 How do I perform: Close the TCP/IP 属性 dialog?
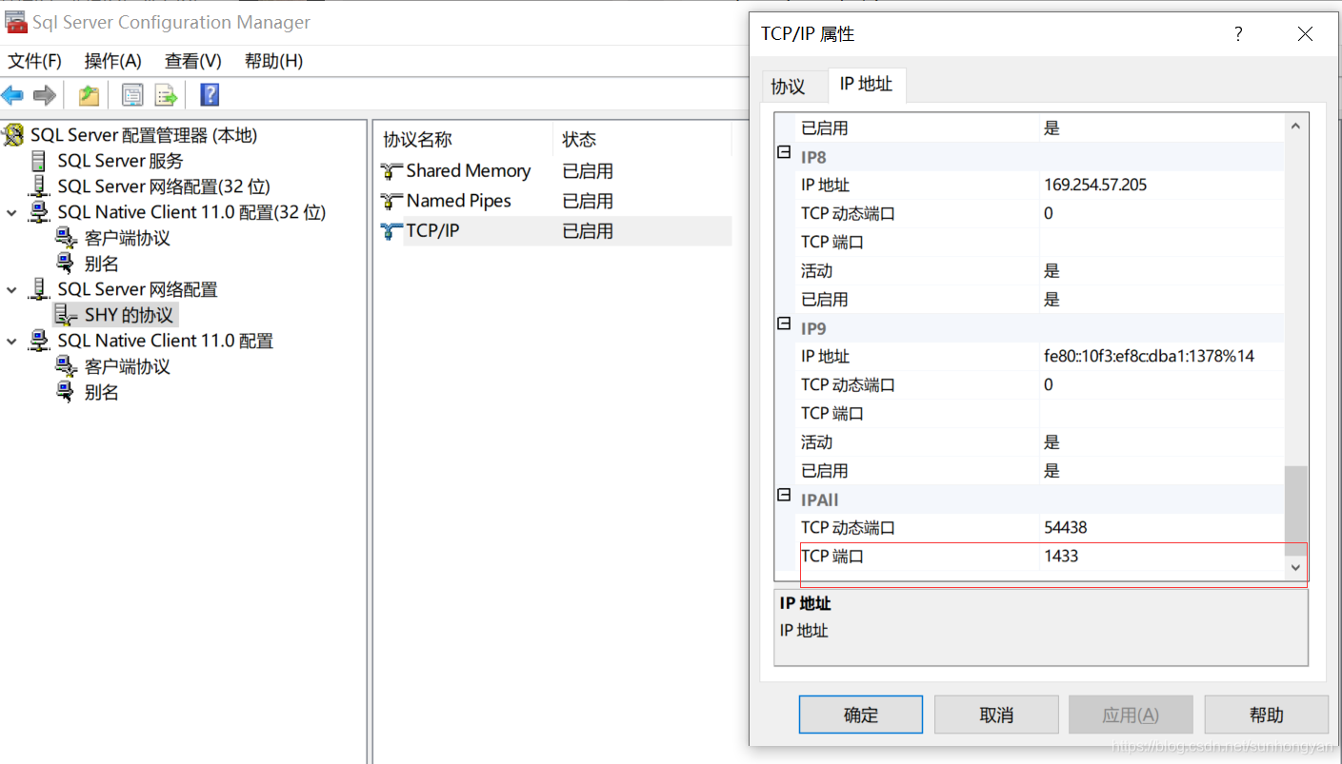(1305, 34)
